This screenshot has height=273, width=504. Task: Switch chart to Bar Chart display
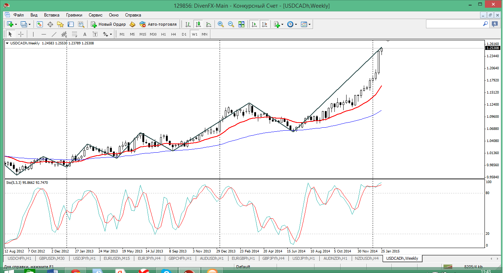click(188, 24)
